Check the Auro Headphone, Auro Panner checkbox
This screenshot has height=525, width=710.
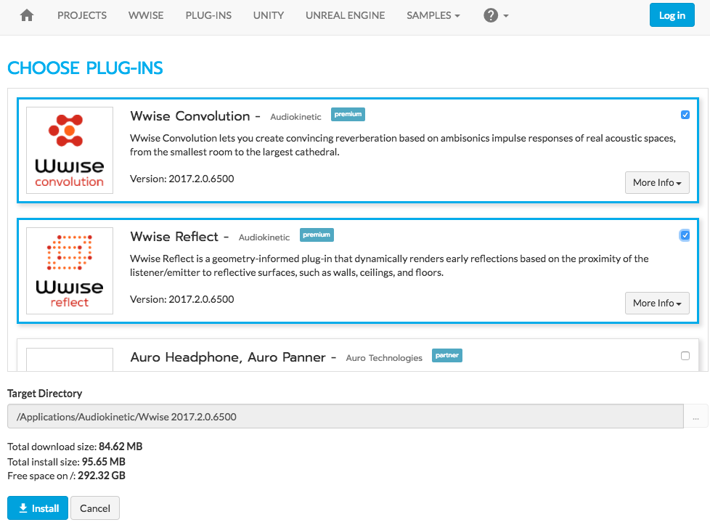tap(685, 356)
